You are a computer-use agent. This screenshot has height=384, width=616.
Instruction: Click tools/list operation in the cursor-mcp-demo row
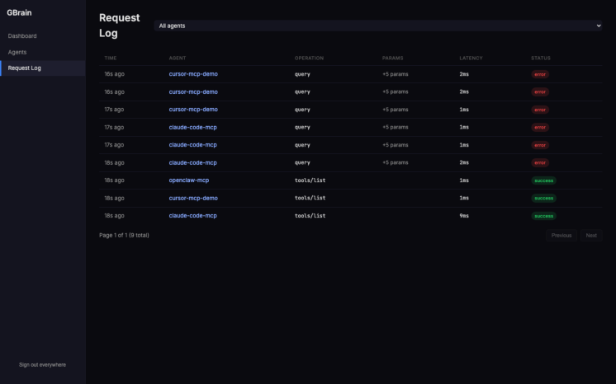point(310,198)
